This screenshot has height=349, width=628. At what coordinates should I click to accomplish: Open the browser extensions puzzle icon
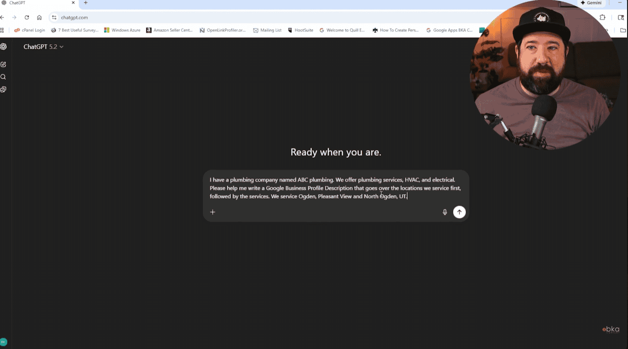point(602,17)
